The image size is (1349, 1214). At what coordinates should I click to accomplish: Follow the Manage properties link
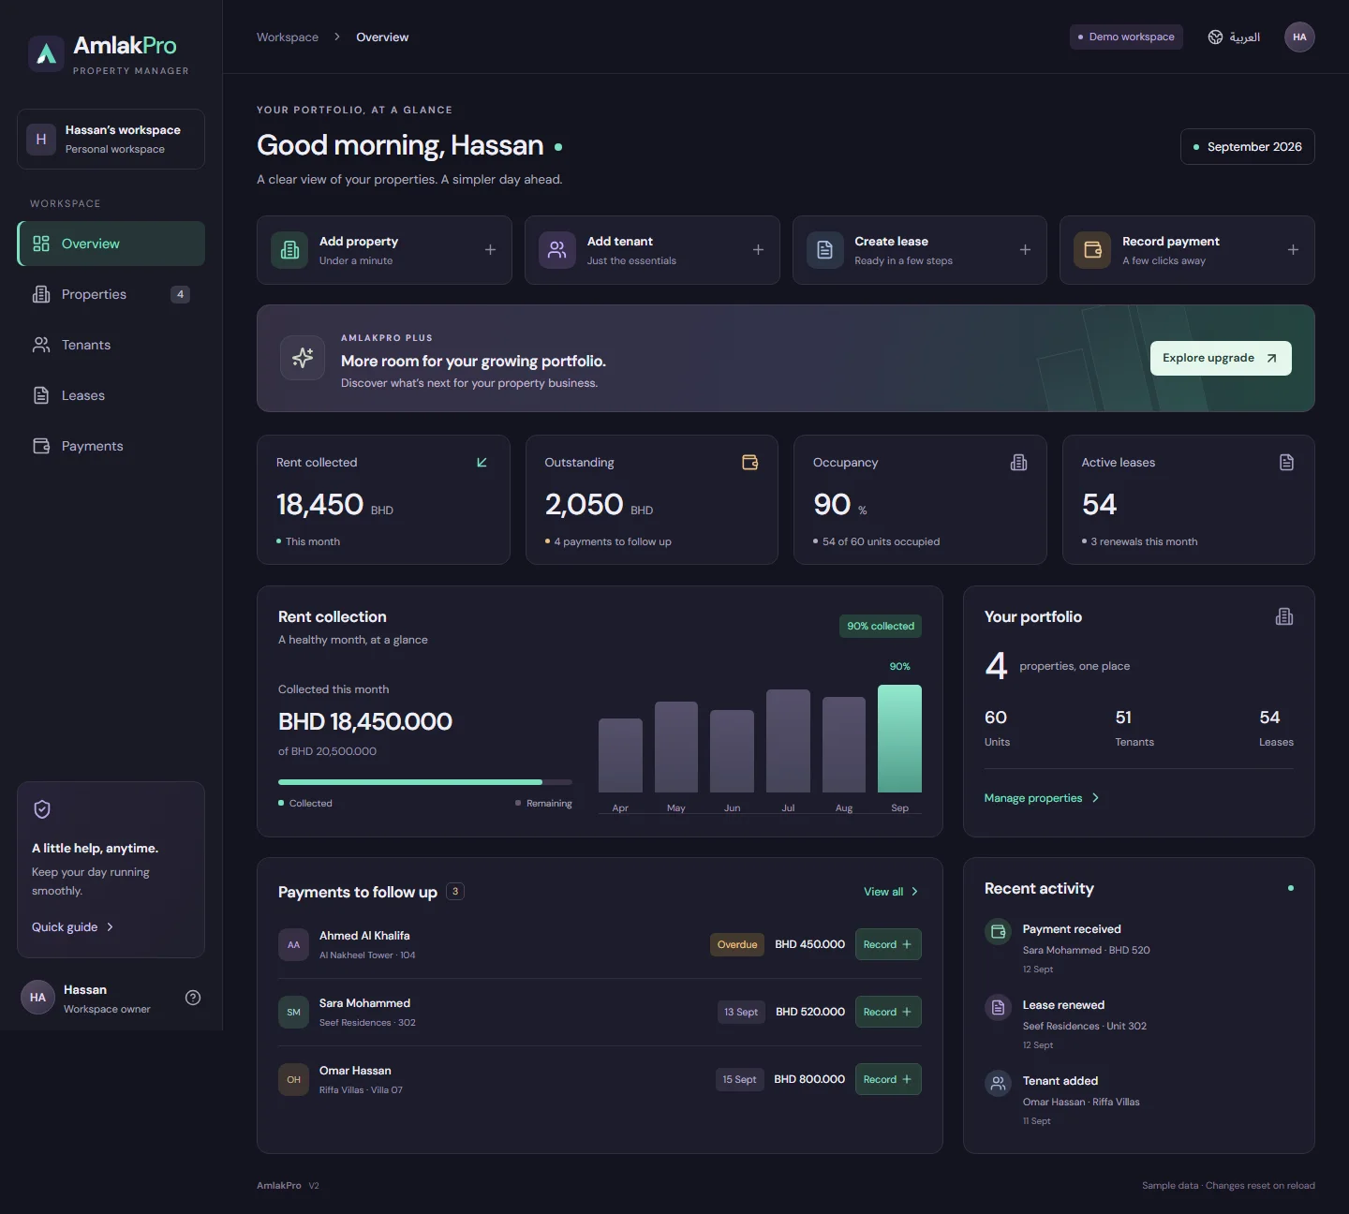(x=1042, y=798)
